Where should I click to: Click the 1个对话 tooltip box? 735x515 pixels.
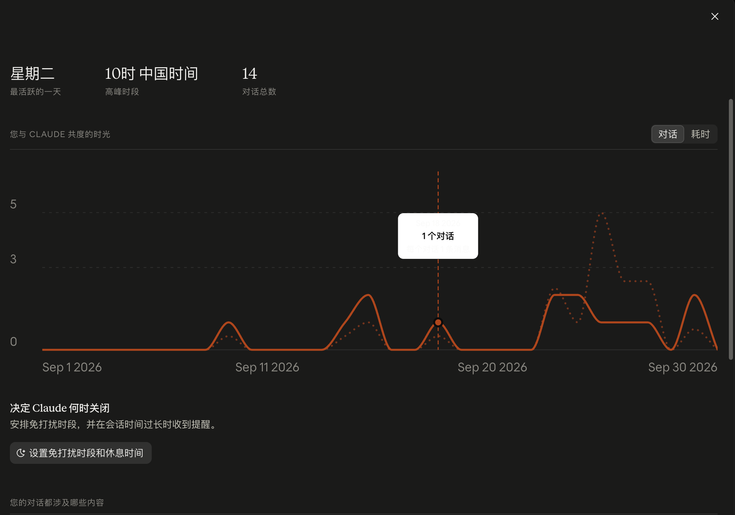438,236
